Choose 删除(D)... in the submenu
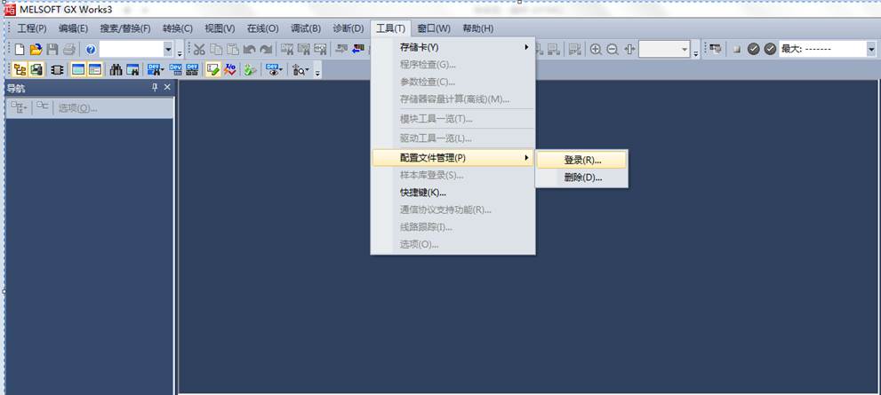The image size is (881, 395). [x=582, y=178]
